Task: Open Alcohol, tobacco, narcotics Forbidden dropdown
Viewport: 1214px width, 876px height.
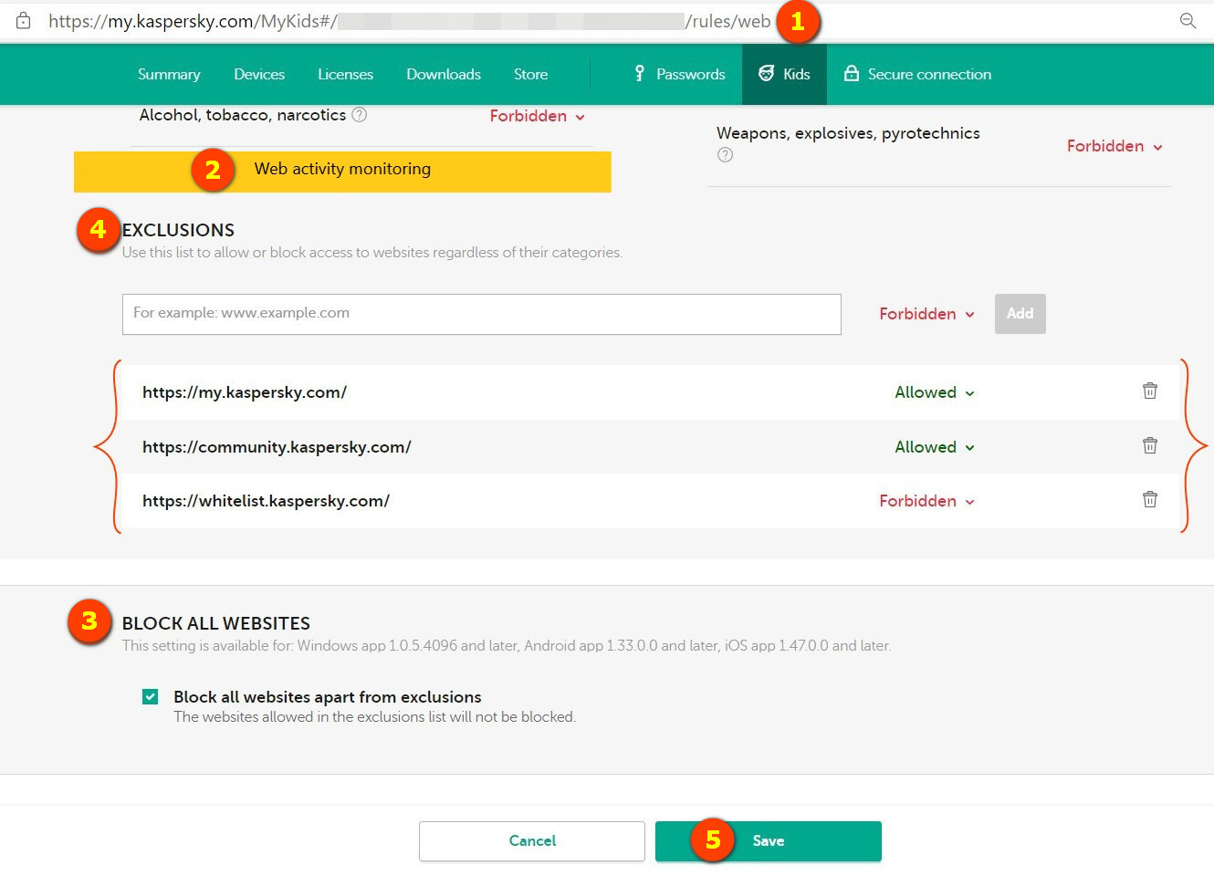Action: 538,116
